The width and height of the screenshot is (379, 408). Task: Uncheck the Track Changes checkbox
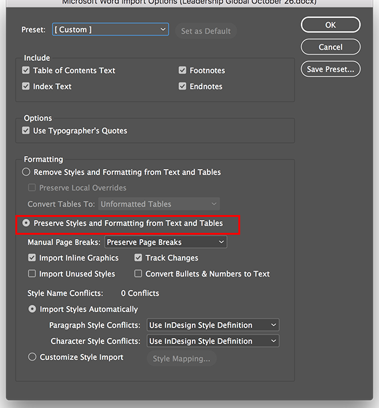[x=139, y=258]
